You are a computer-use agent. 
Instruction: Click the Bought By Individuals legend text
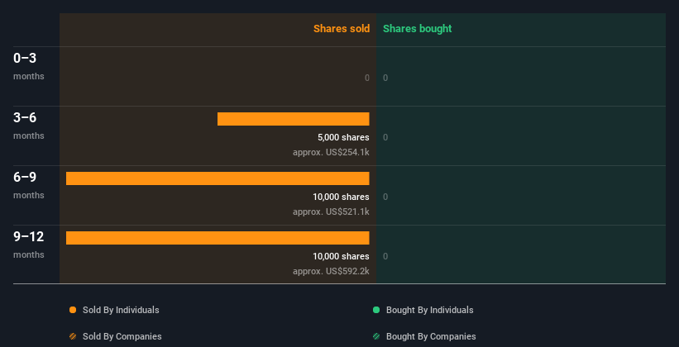pos(429,310)
